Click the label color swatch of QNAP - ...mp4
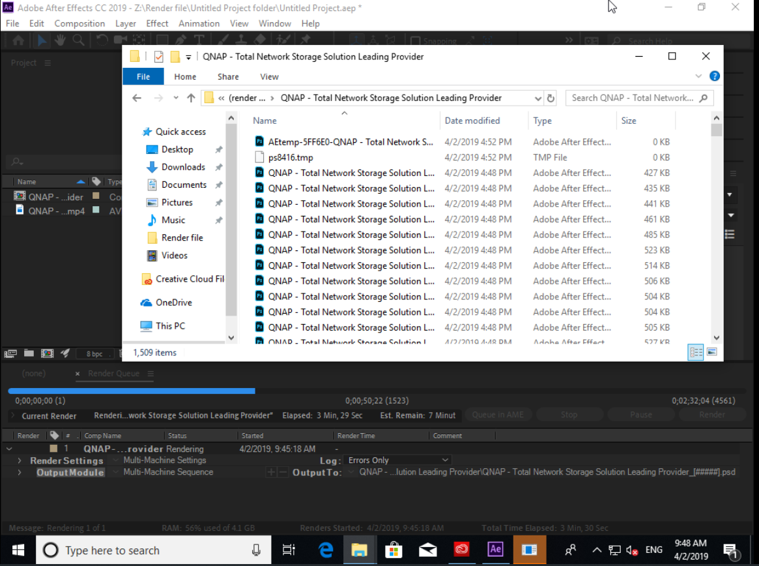 [x=96, y=210]
